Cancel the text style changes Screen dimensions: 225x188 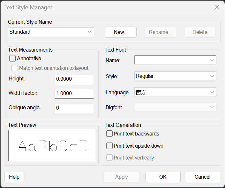pos(202,177)
